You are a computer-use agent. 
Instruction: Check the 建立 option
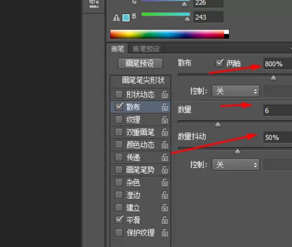119,208
